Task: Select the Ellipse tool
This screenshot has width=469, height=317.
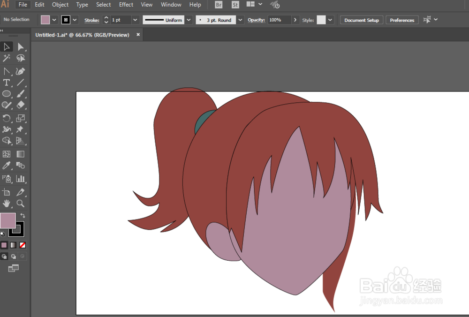Action: [x=7, y=94]
